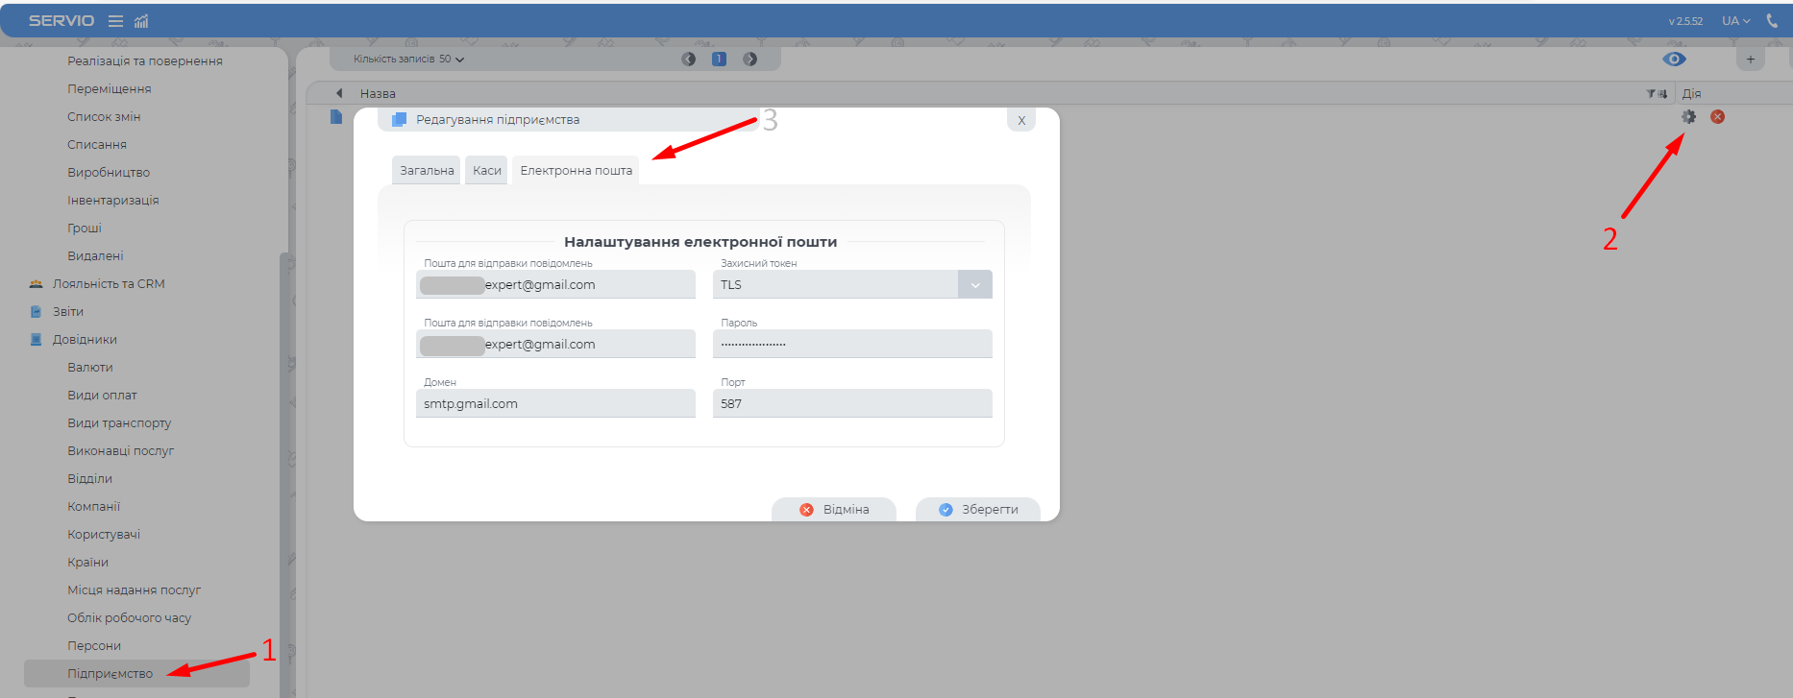Switch to the Каси tab

486,171
